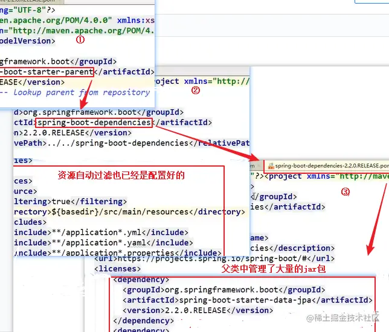The width and height of the screenshot is (389, 332).
Task: Click the odelVersion> closing tag
Action: [x=28, y=40]
